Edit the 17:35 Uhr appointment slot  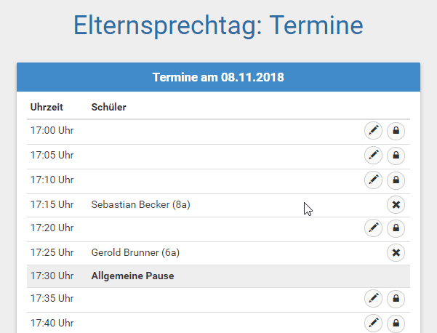point(373,298)
